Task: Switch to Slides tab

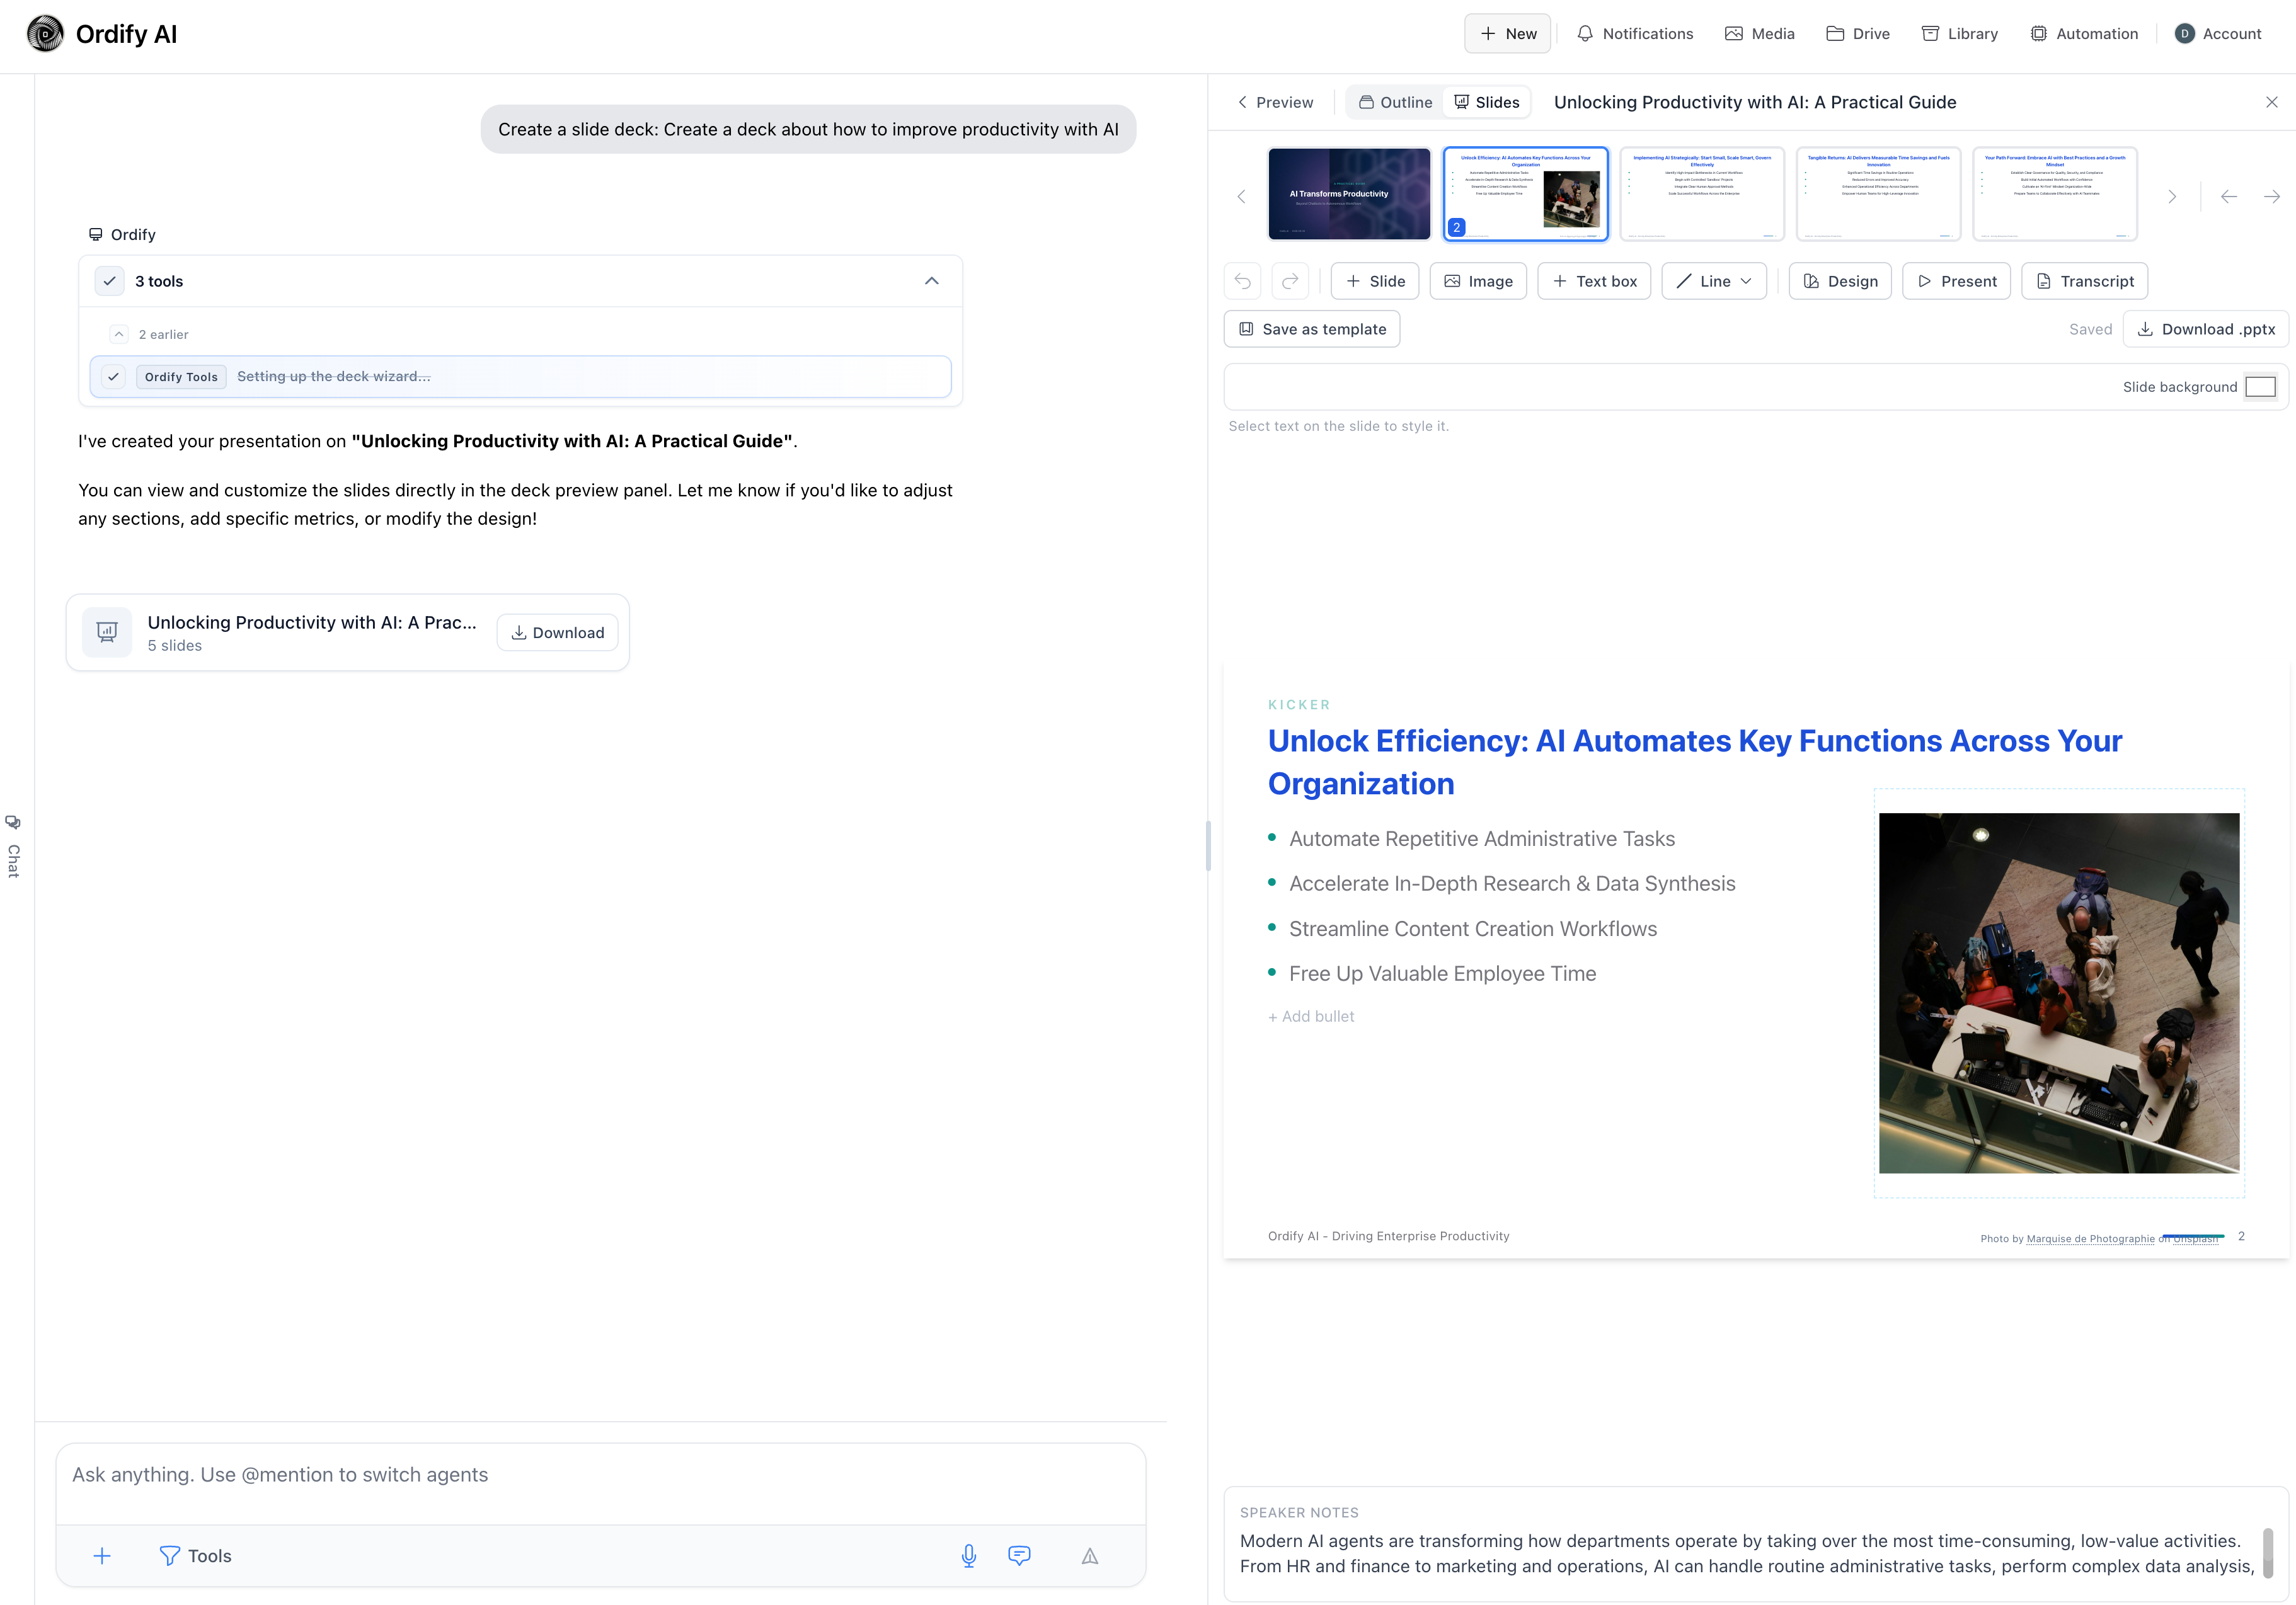Action: click(x=1487, y=102)
